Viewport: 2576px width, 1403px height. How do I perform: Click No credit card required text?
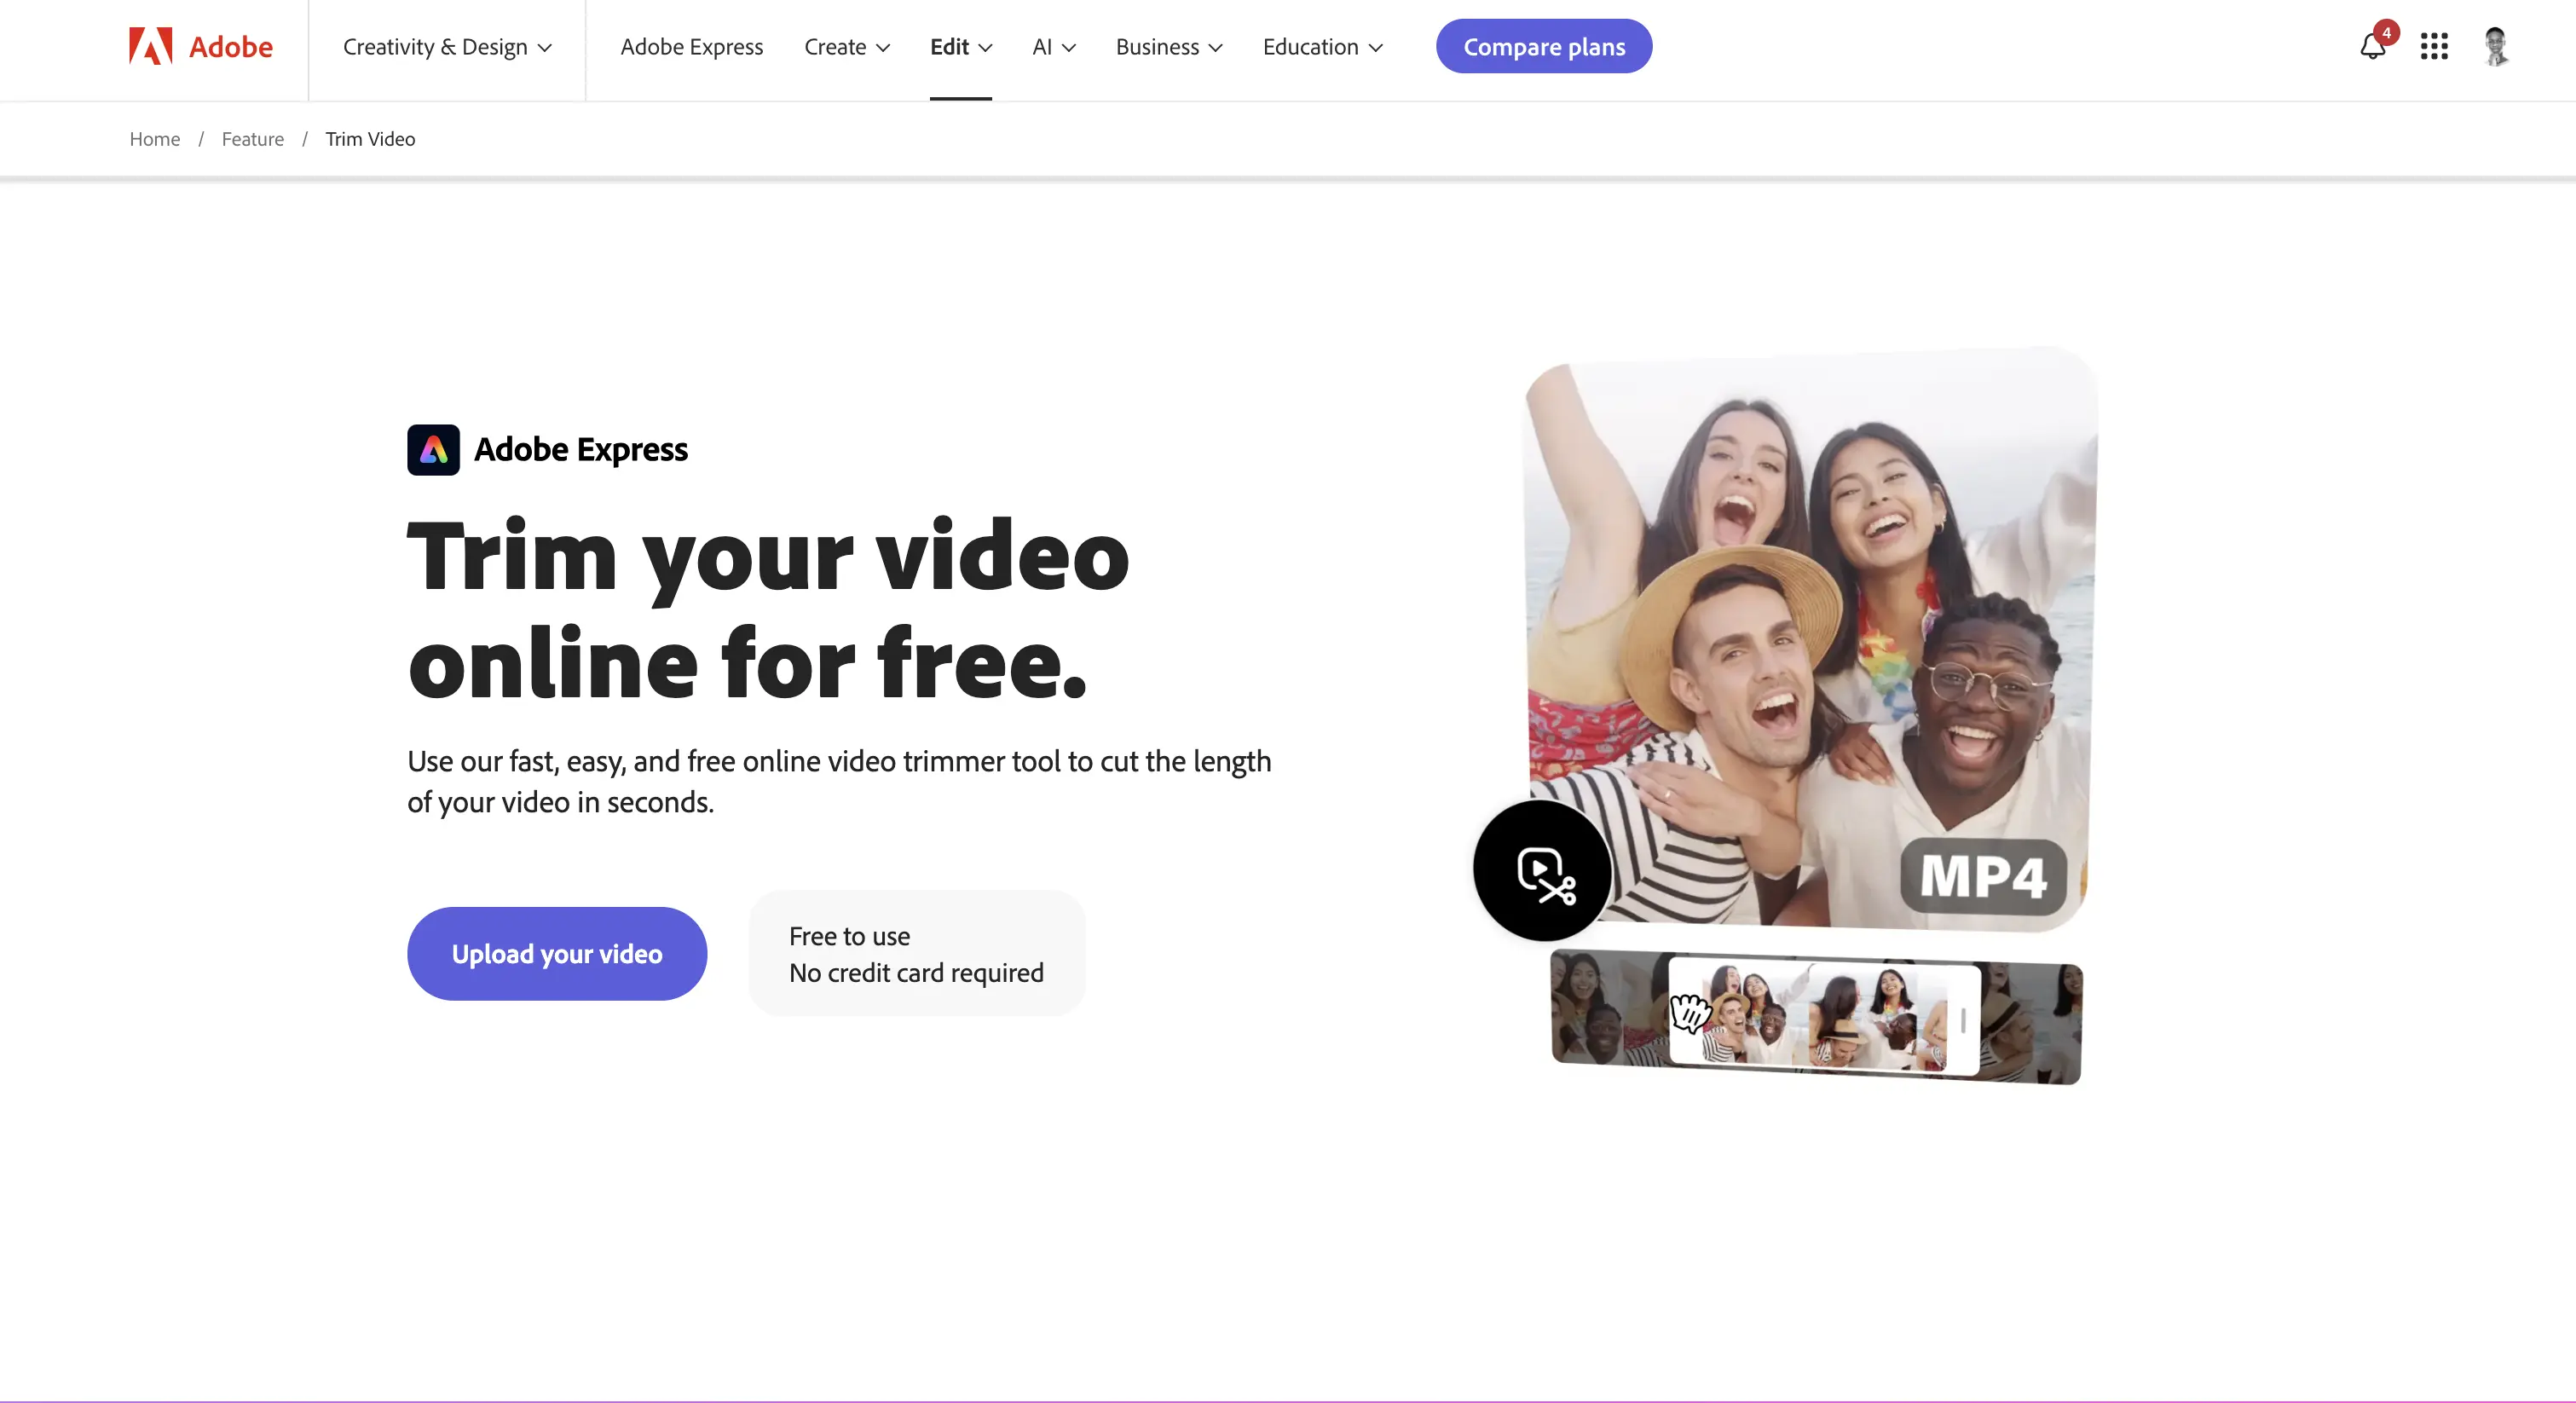[x=916, y=973]
